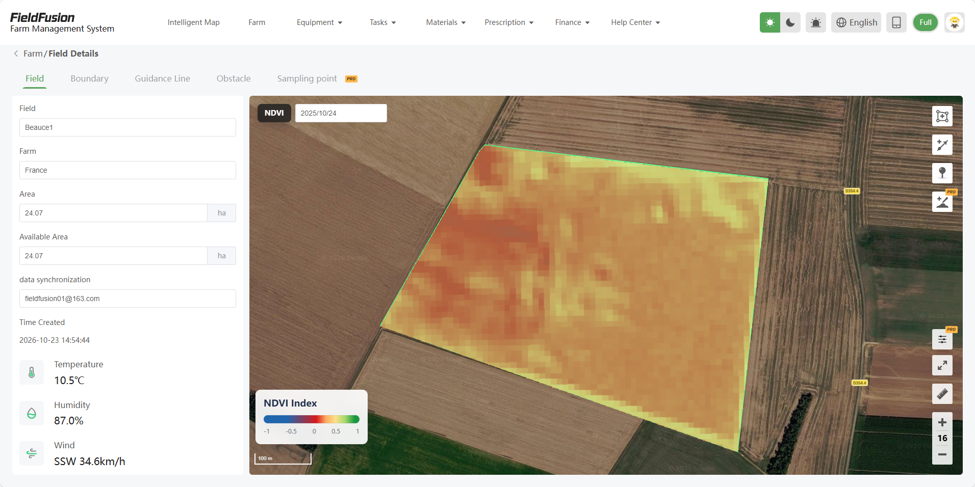Expand the Prescription dropdown menu

[509, 22]
